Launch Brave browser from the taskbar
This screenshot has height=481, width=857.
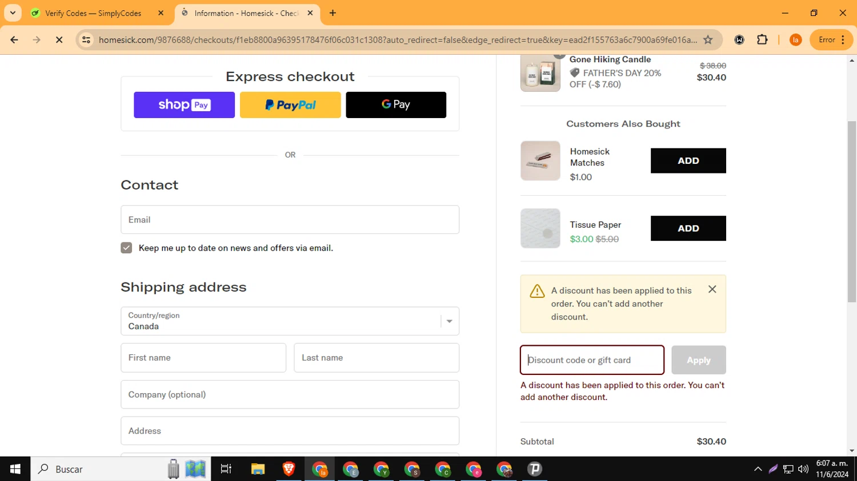point(289,469)
